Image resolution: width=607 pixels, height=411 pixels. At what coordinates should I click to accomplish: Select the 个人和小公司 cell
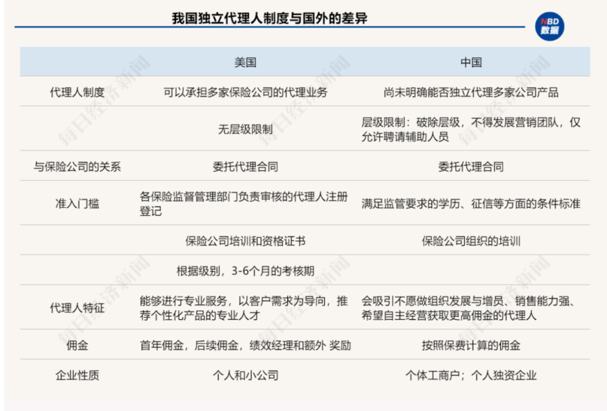tap(245, 375)
